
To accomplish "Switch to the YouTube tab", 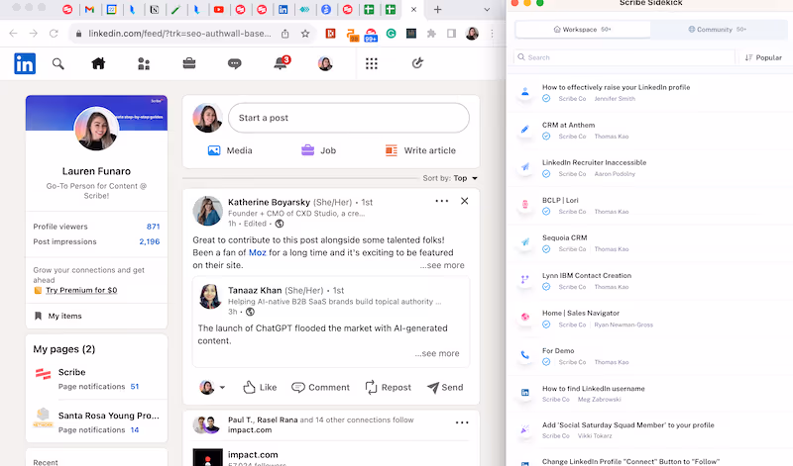I will click(218, 9).
